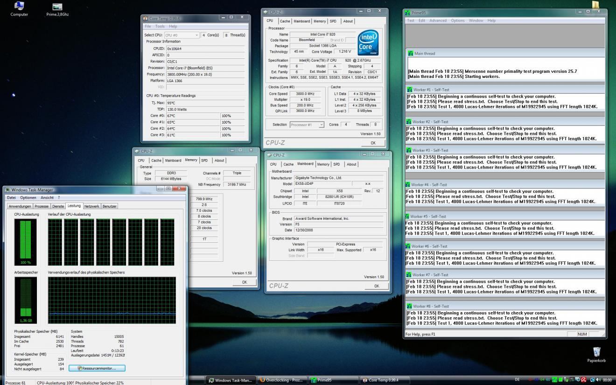Open Datei menu in Task-Manager
Screen dimensions: 616x385
11,198
